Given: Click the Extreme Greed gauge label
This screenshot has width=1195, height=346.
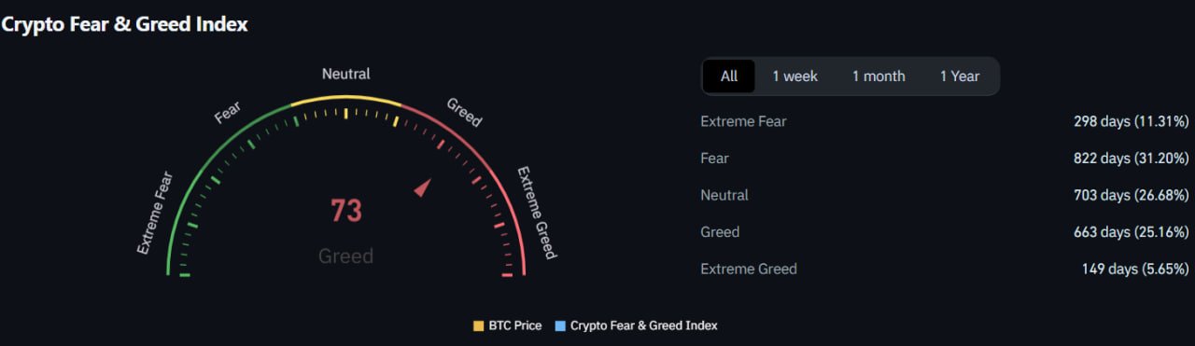Looking at the screenshot, I should pos(537,213).
